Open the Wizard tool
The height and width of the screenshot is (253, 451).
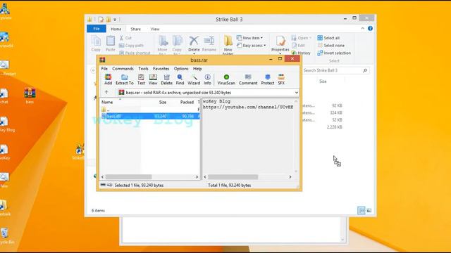[x=194, y=79]
